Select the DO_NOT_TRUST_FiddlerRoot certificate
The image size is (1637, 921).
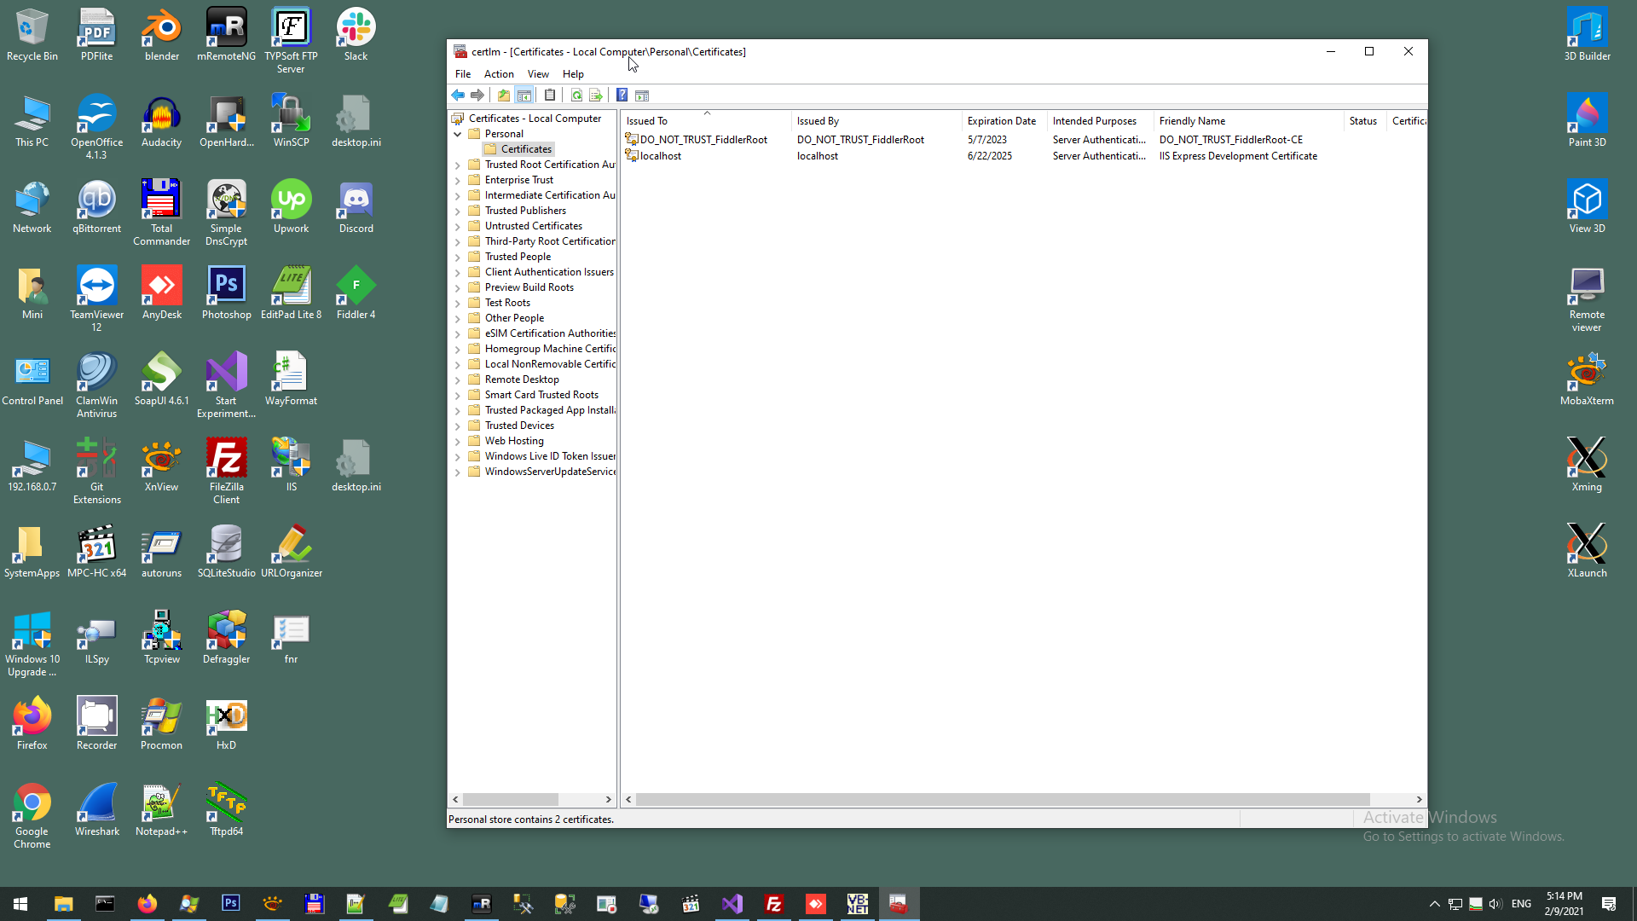[703, 140]
